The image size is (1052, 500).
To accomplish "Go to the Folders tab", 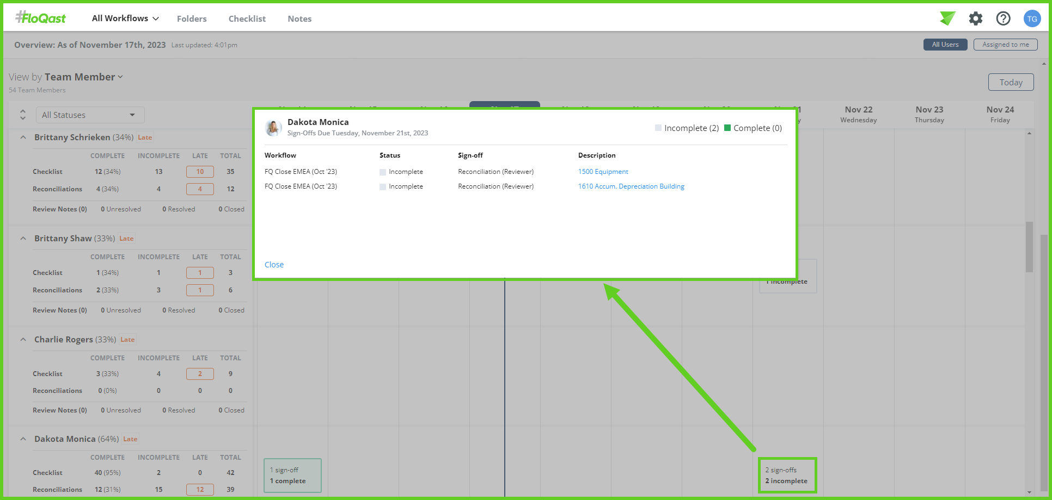I will coord(192,18).
